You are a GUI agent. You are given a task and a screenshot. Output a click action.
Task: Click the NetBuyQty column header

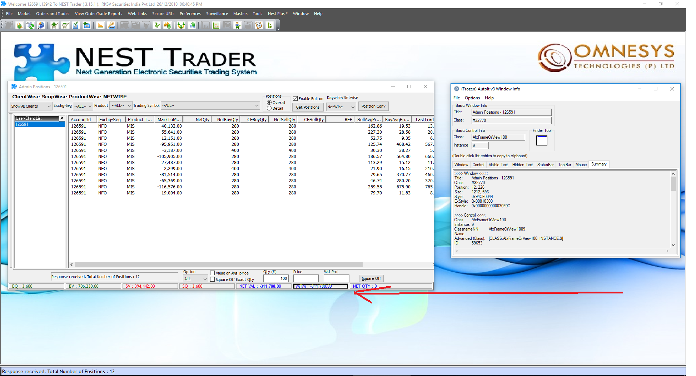(225, 119)
